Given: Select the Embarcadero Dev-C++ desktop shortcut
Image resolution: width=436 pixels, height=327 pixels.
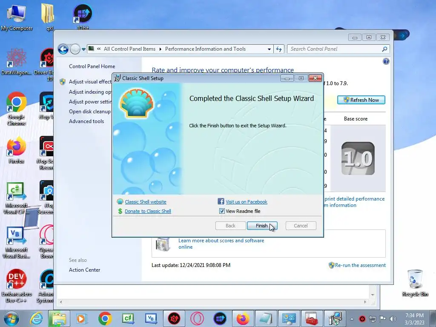Looking at the screenshot, I should pos(17,286).
